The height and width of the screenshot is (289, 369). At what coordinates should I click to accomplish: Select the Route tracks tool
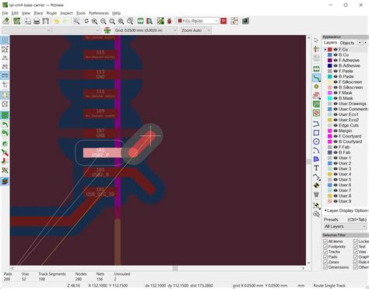coord(316,78)
